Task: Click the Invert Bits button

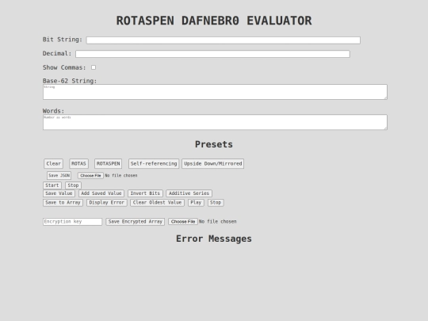Action: [145, 193]
